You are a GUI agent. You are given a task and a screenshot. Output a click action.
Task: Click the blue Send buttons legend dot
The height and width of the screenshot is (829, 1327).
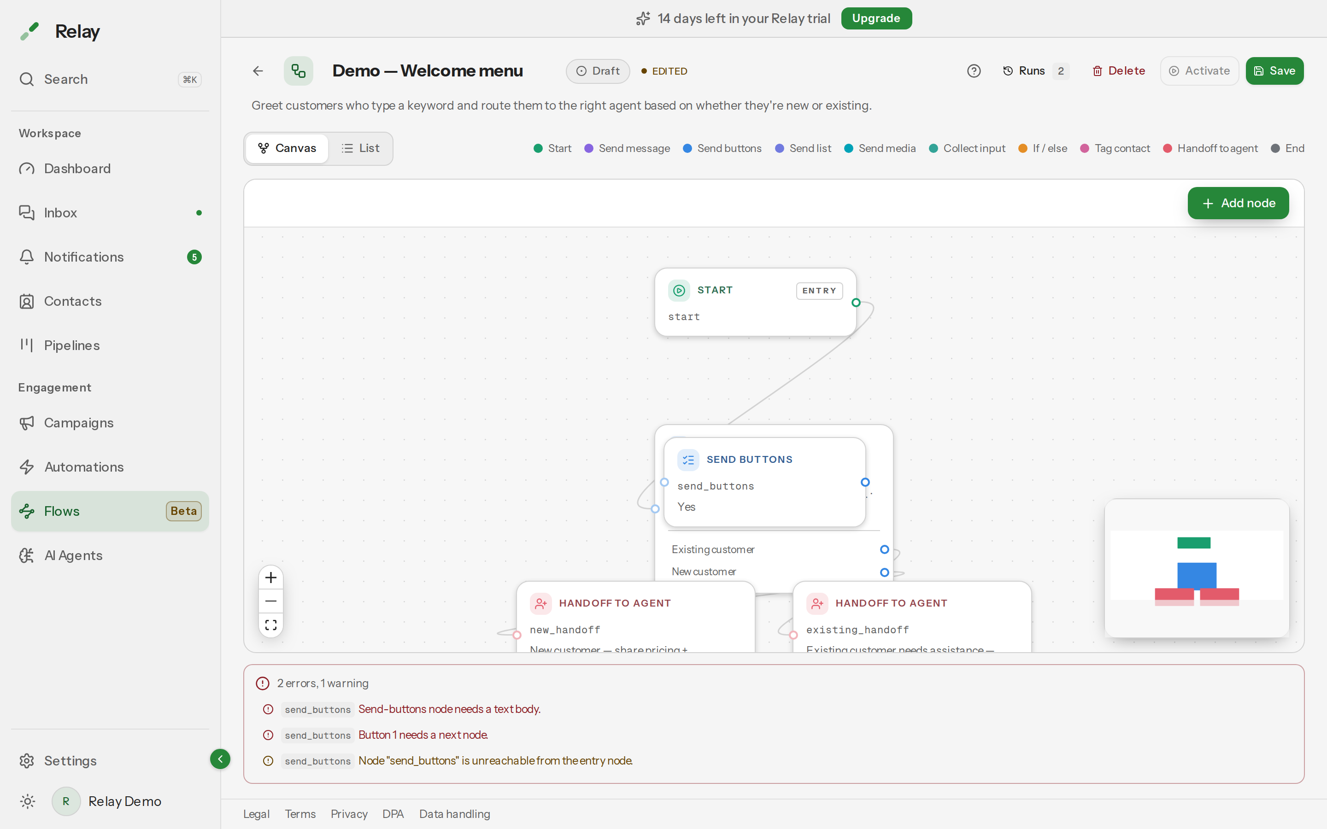point(687,148)
